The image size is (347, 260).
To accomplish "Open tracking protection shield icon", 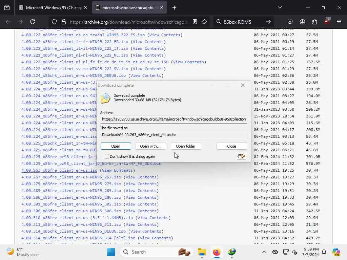I will (54, 22).
